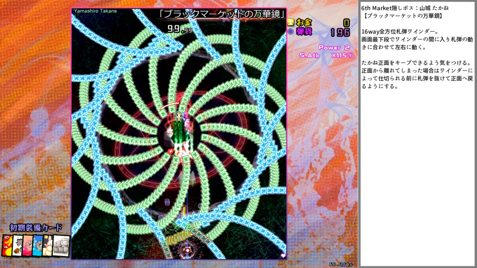Click the note line starting '画面最下段でワインダーの間'
The height and width of the screenshot is (268, 477).
[x=417, y=40]
